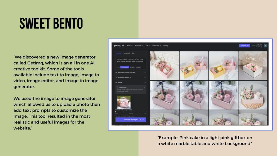This screenshot has height=156, width=277.
Task: Click the Image section icon
Action: coord(116,82)
